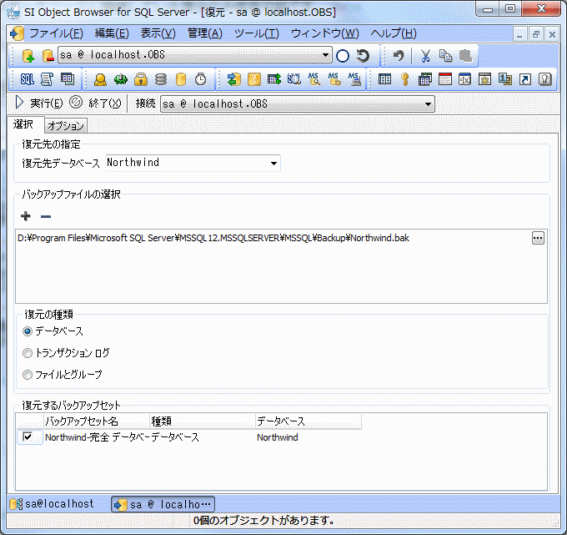Open the top toolbar sa @ localhost.OBS dropdown
The image size is (567, 535).
pyautogui.click(x=326, y=56)
